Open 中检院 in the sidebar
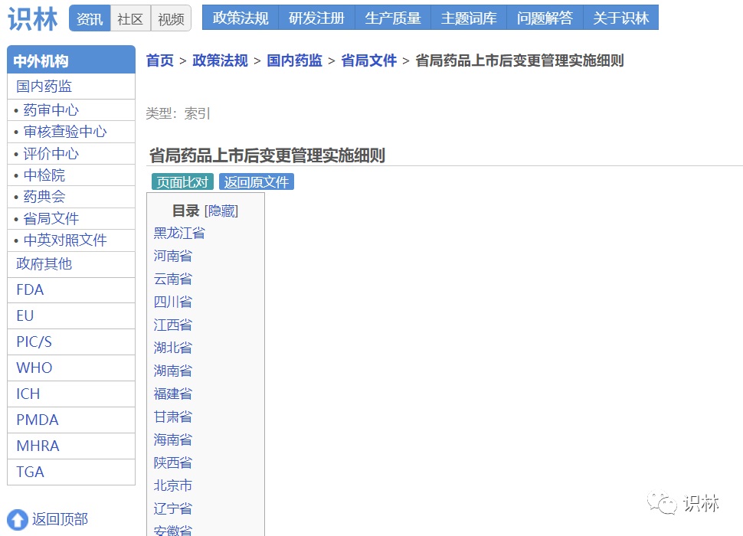The width and height of the screenshot is (743, 536). [71, 175]
